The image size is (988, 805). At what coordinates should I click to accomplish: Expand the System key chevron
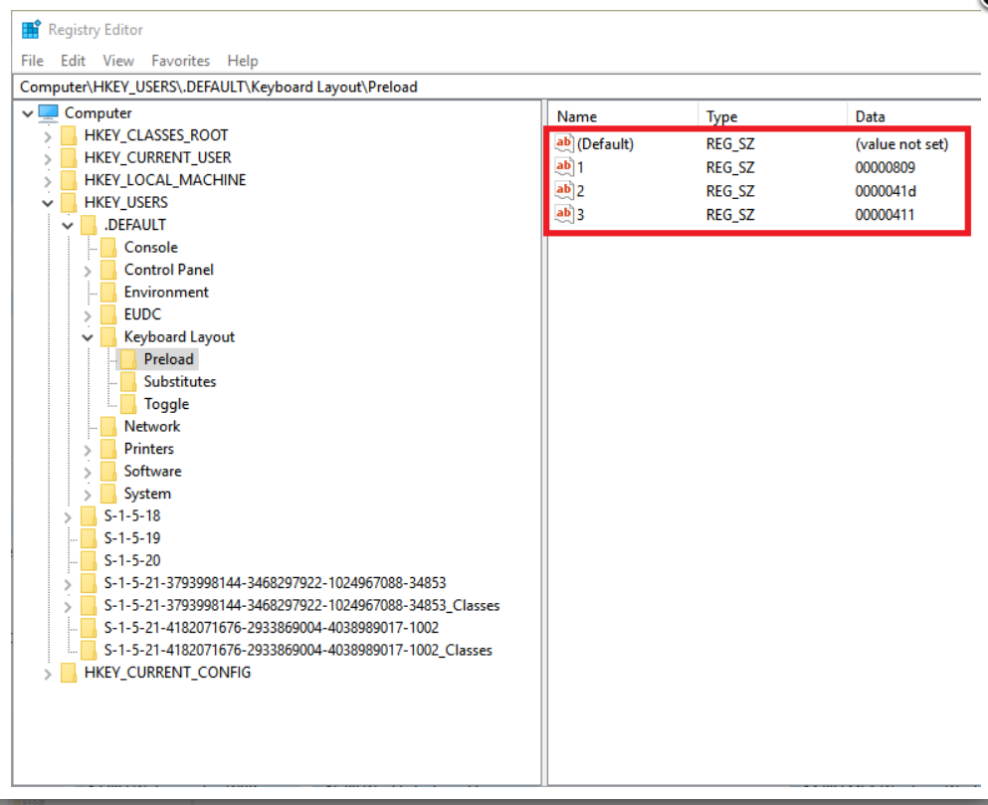click(88, 495)
